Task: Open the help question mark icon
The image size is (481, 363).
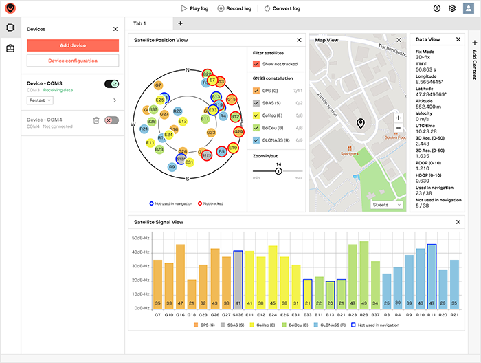Action: coord(437,8)
